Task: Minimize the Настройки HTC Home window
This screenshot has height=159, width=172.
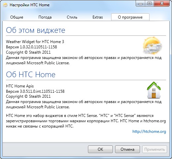Action: point(141,4)
